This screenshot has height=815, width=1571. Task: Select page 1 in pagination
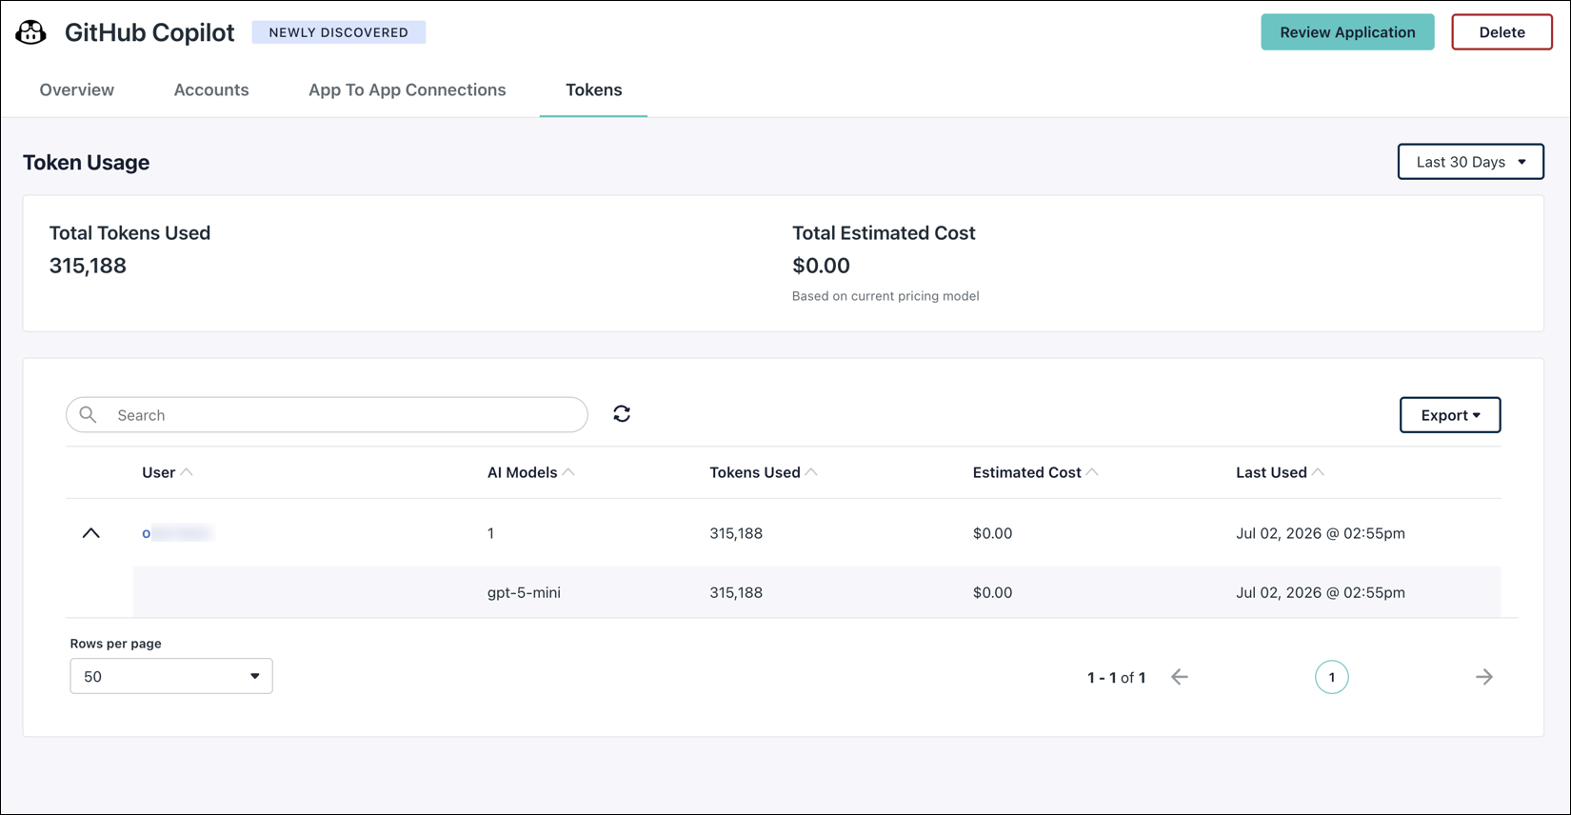pyautogui.click(x=1331, y=677)
